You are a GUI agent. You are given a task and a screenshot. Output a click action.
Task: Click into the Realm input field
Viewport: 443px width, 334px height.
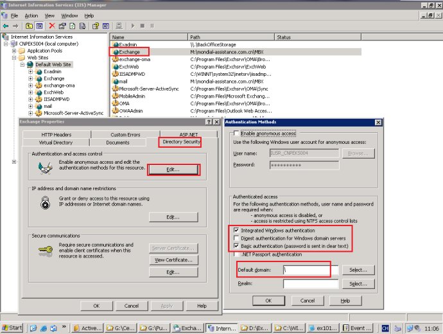coord(311,284)
